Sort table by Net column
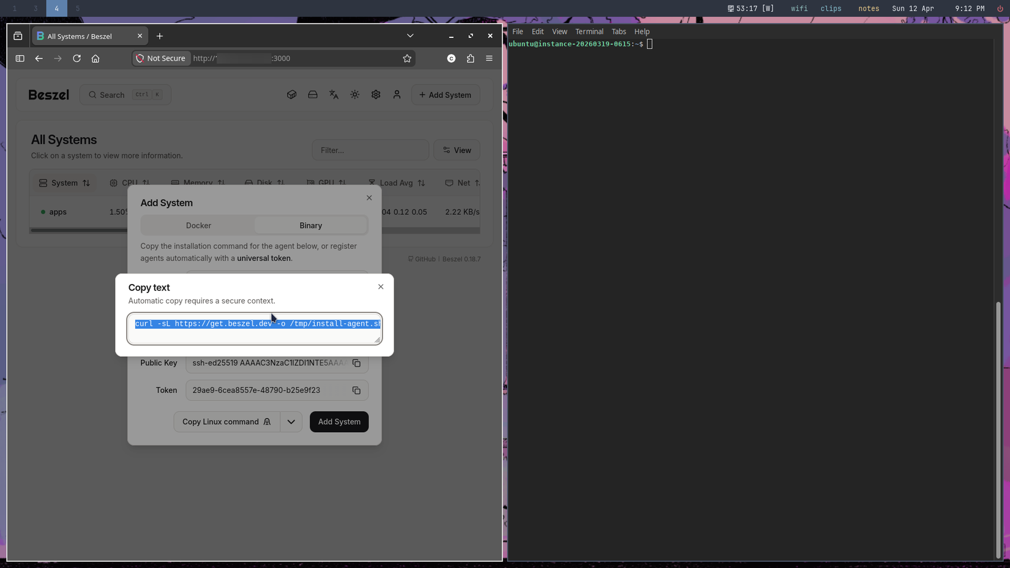 pos(463,183)
